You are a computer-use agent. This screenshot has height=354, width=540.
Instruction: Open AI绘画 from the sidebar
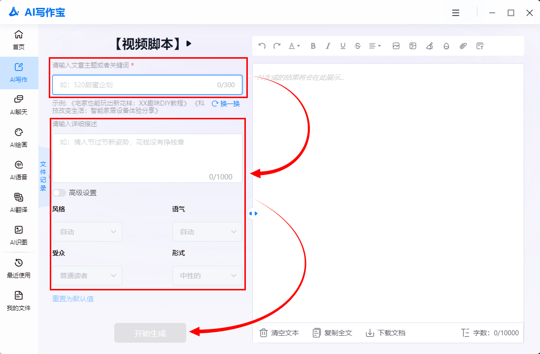pyautogui.click(x=19, y=137)
